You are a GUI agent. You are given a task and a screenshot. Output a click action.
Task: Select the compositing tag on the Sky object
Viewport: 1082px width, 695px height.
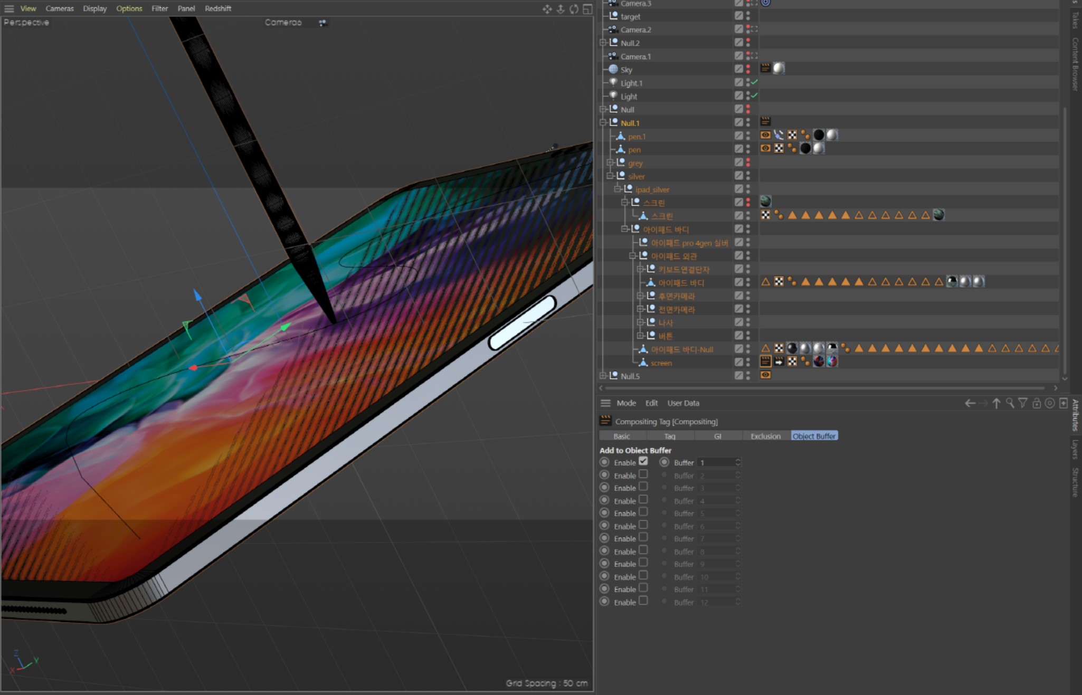[765, 68]
